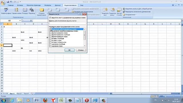
Task: Switch to the Вставка ribbon tab
Action: pyautogui.click(x=20, y=5)
